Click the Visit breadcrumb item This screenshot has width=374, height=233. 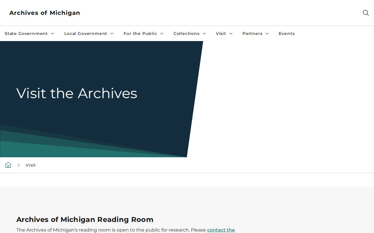pos(31,165)
